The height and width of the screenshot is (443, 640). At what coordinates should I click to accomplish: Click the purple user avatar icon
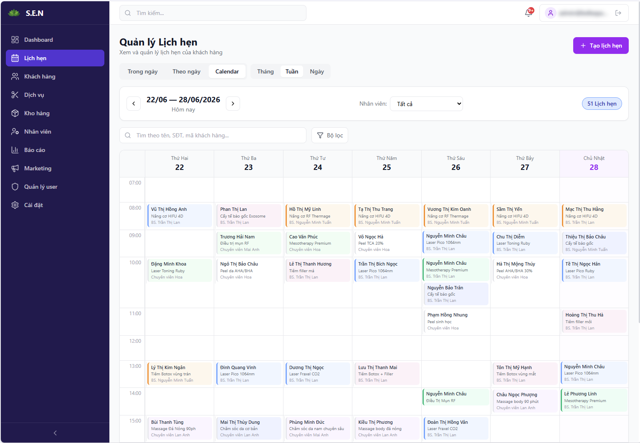pyautogui.click(x=551, y=13)
